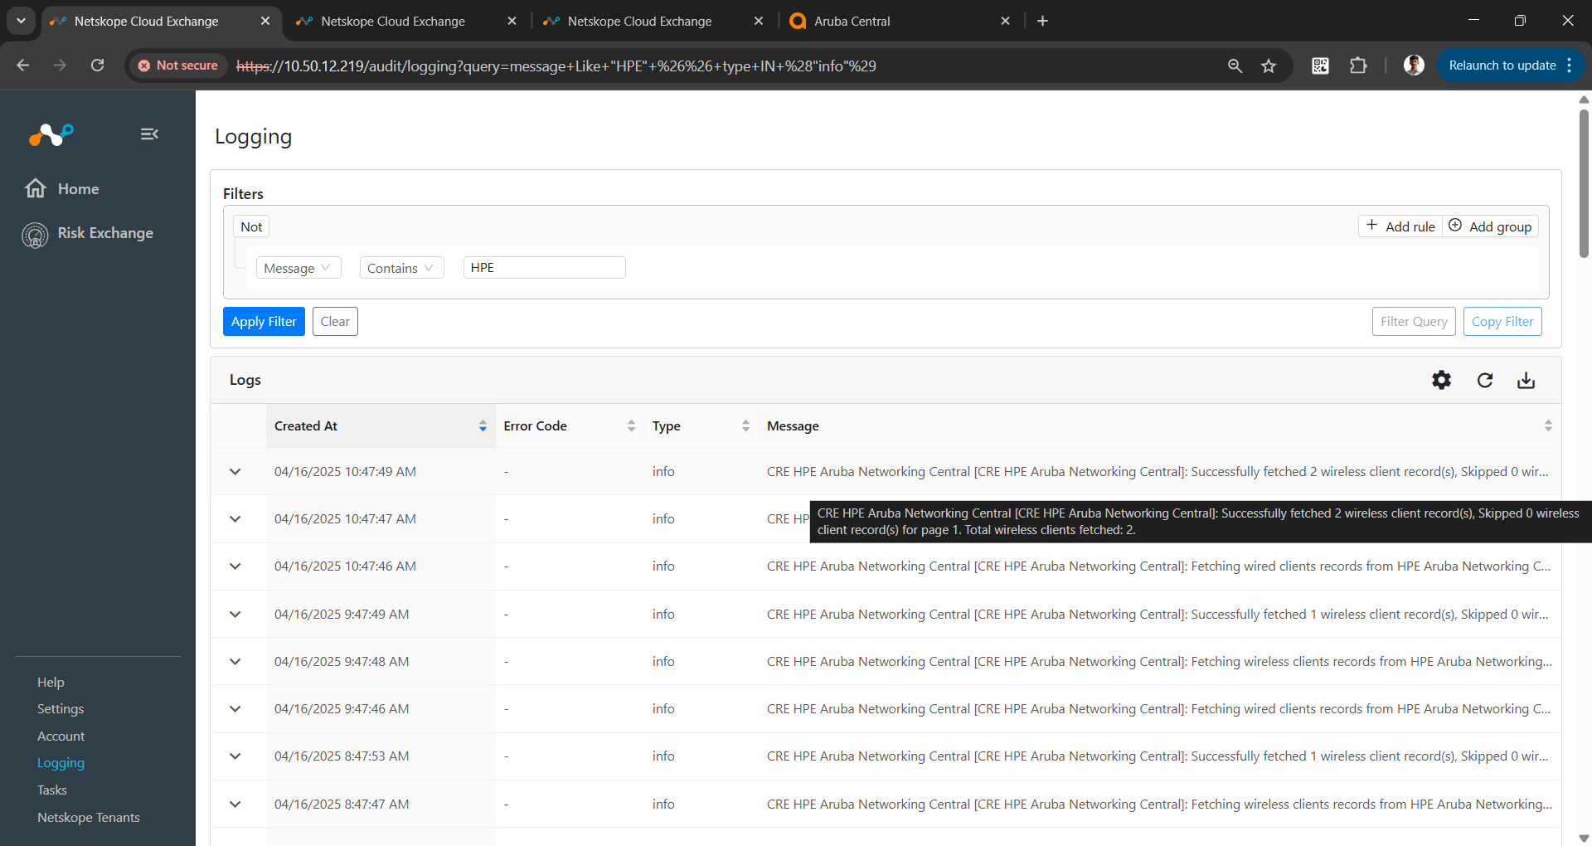Click Relaunch to update button
Image resolution: width=1592 pixels, height=846 pixels.
(1502, 66)
